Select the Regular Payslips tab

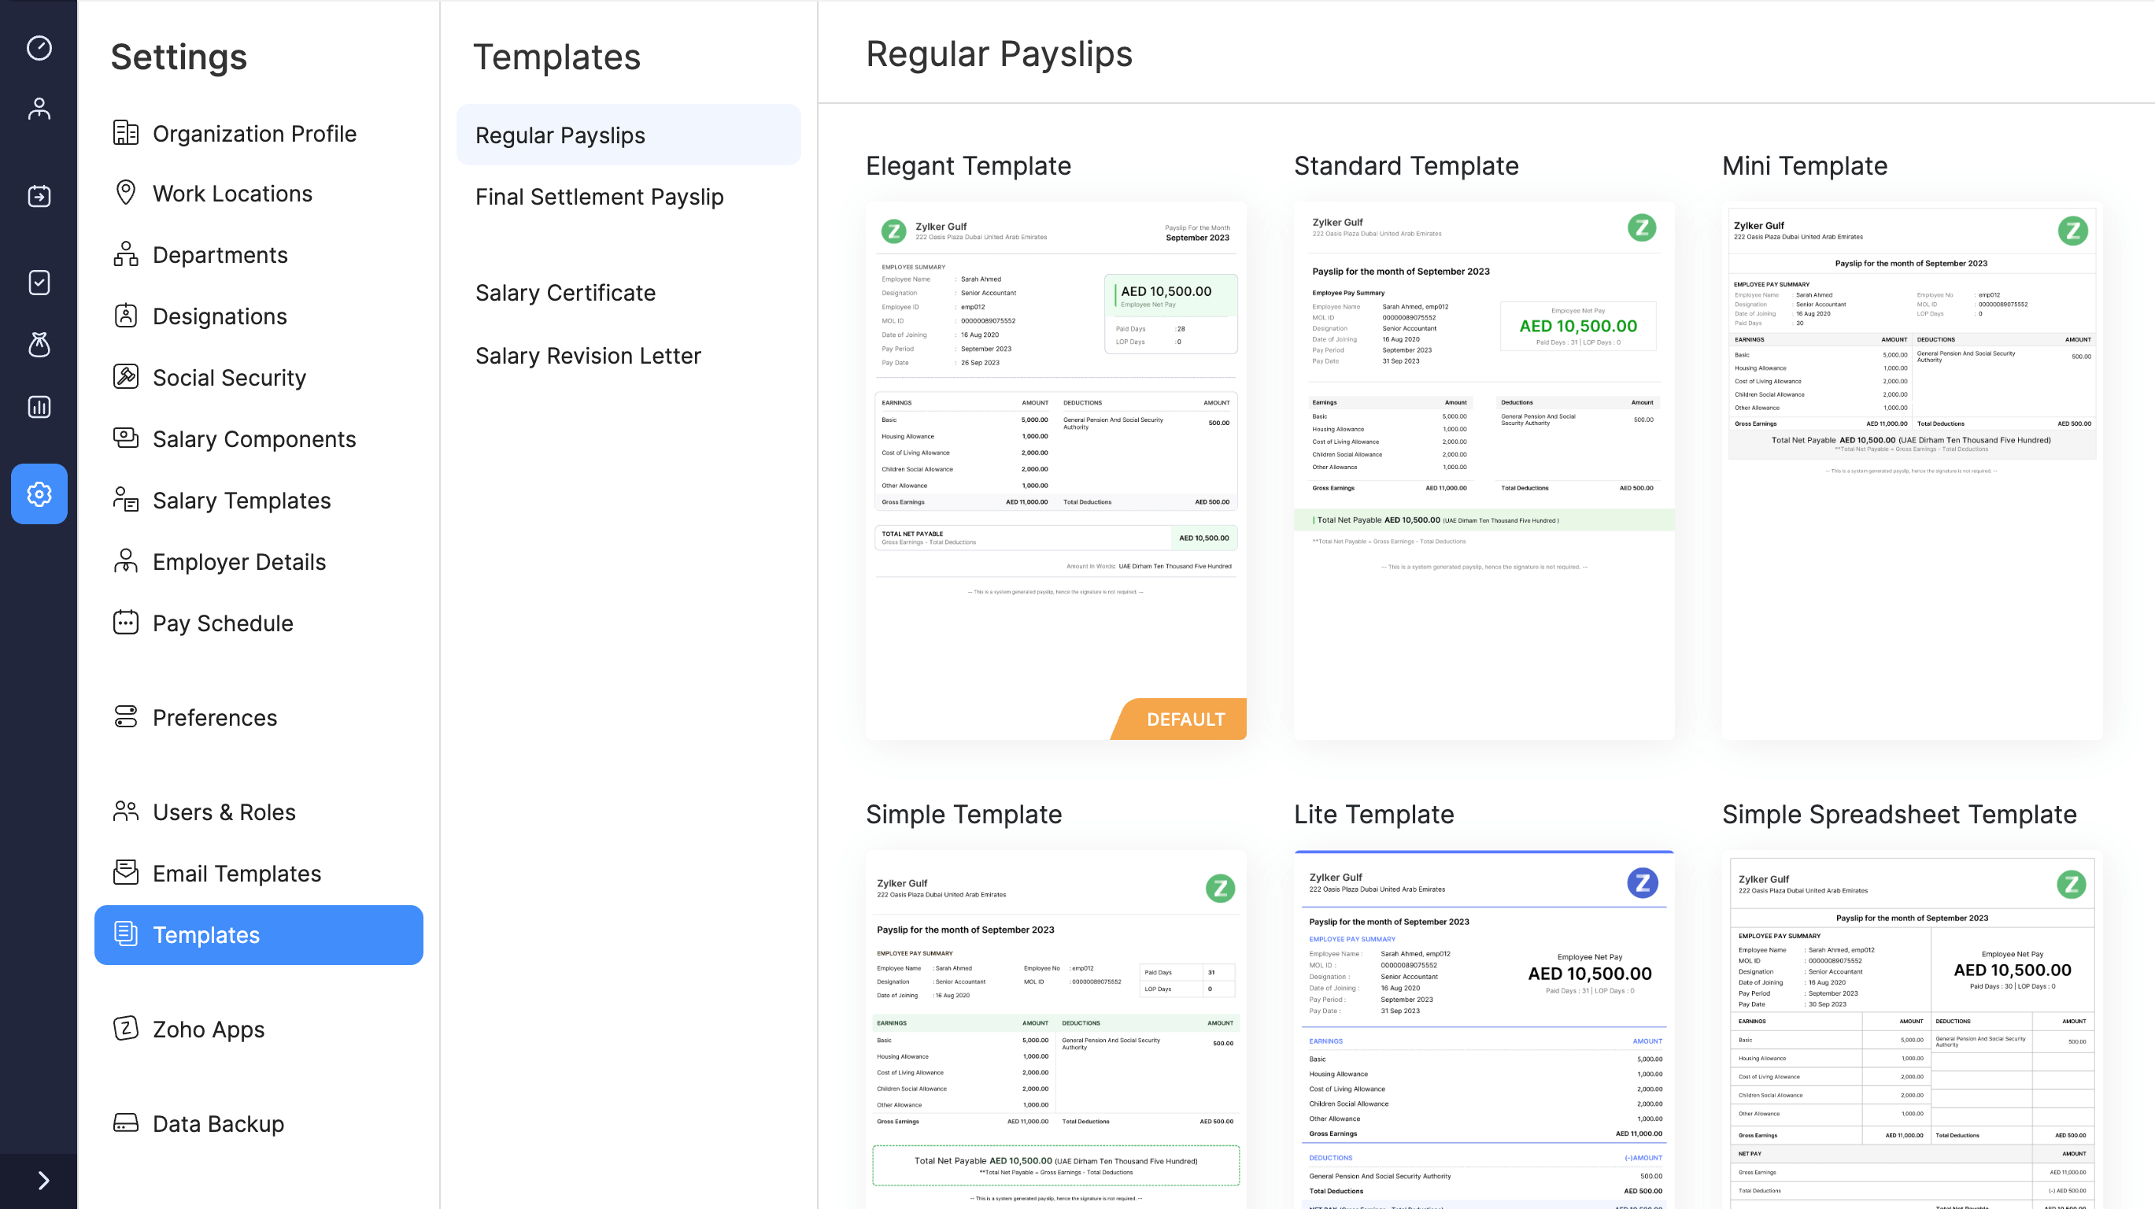pyautogui.click(x=560, y=135)
